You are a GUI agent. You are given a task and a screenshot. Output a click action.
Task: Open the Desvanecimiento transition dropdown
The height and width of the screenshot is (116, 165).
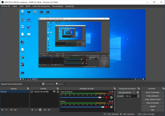coord(126,93)
